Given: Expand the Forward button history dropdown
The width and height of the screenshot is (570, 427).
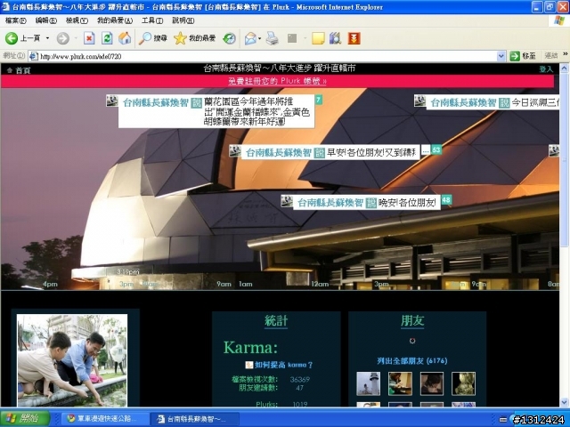Looking at the screenshot, I should pyautogui.click(x=76, y=38).
